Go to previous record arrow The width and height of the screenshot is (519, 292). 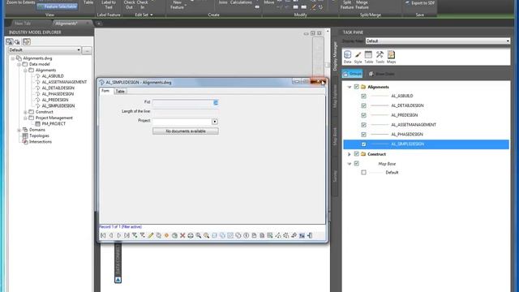(111, 235)
